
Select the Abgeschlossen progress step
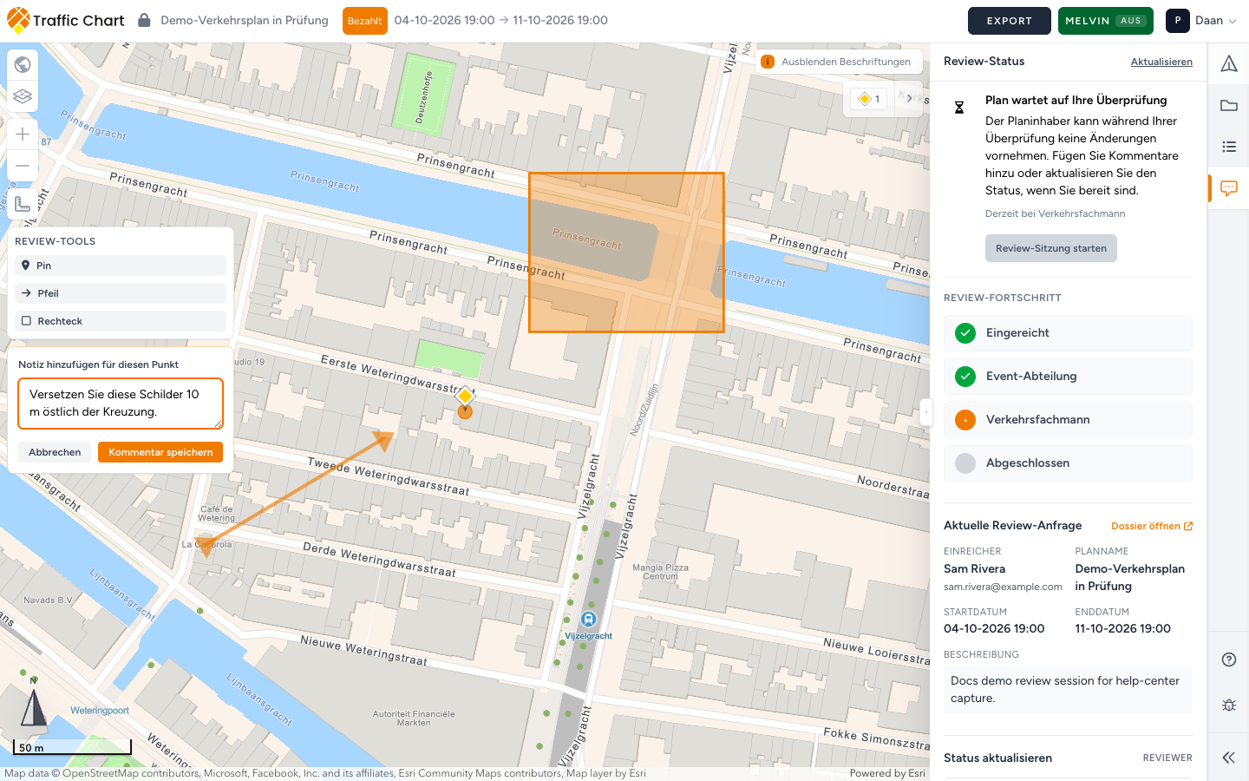pyautogui.click(x=1068, y=463)
